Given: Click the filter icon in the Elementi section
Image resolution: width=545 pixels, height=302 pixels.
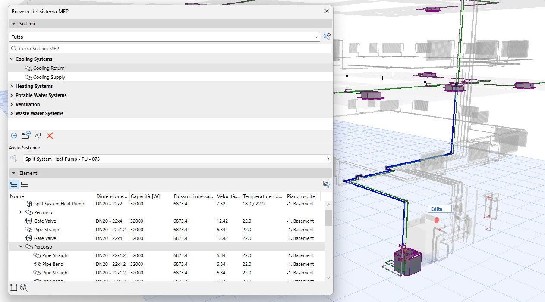Looking at the screenshot, I should (x=327, y=184).
